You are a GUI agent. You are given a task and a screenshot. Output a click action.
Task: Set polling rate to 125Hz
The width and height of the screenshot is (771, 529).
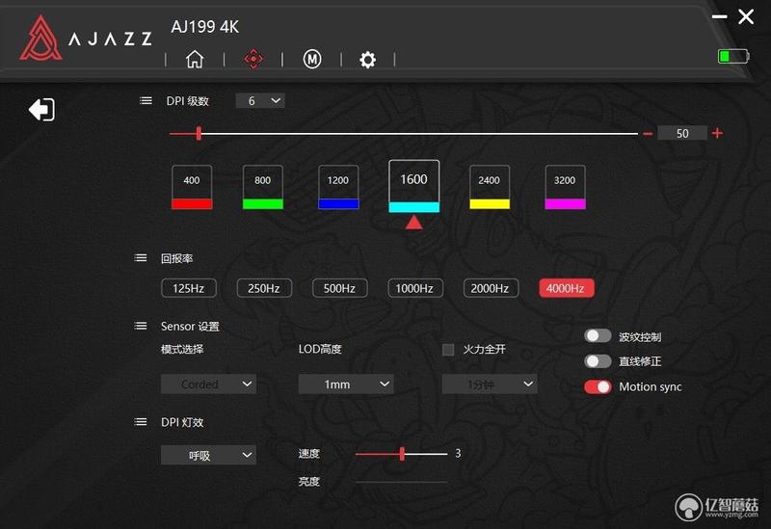pos(188,288)
